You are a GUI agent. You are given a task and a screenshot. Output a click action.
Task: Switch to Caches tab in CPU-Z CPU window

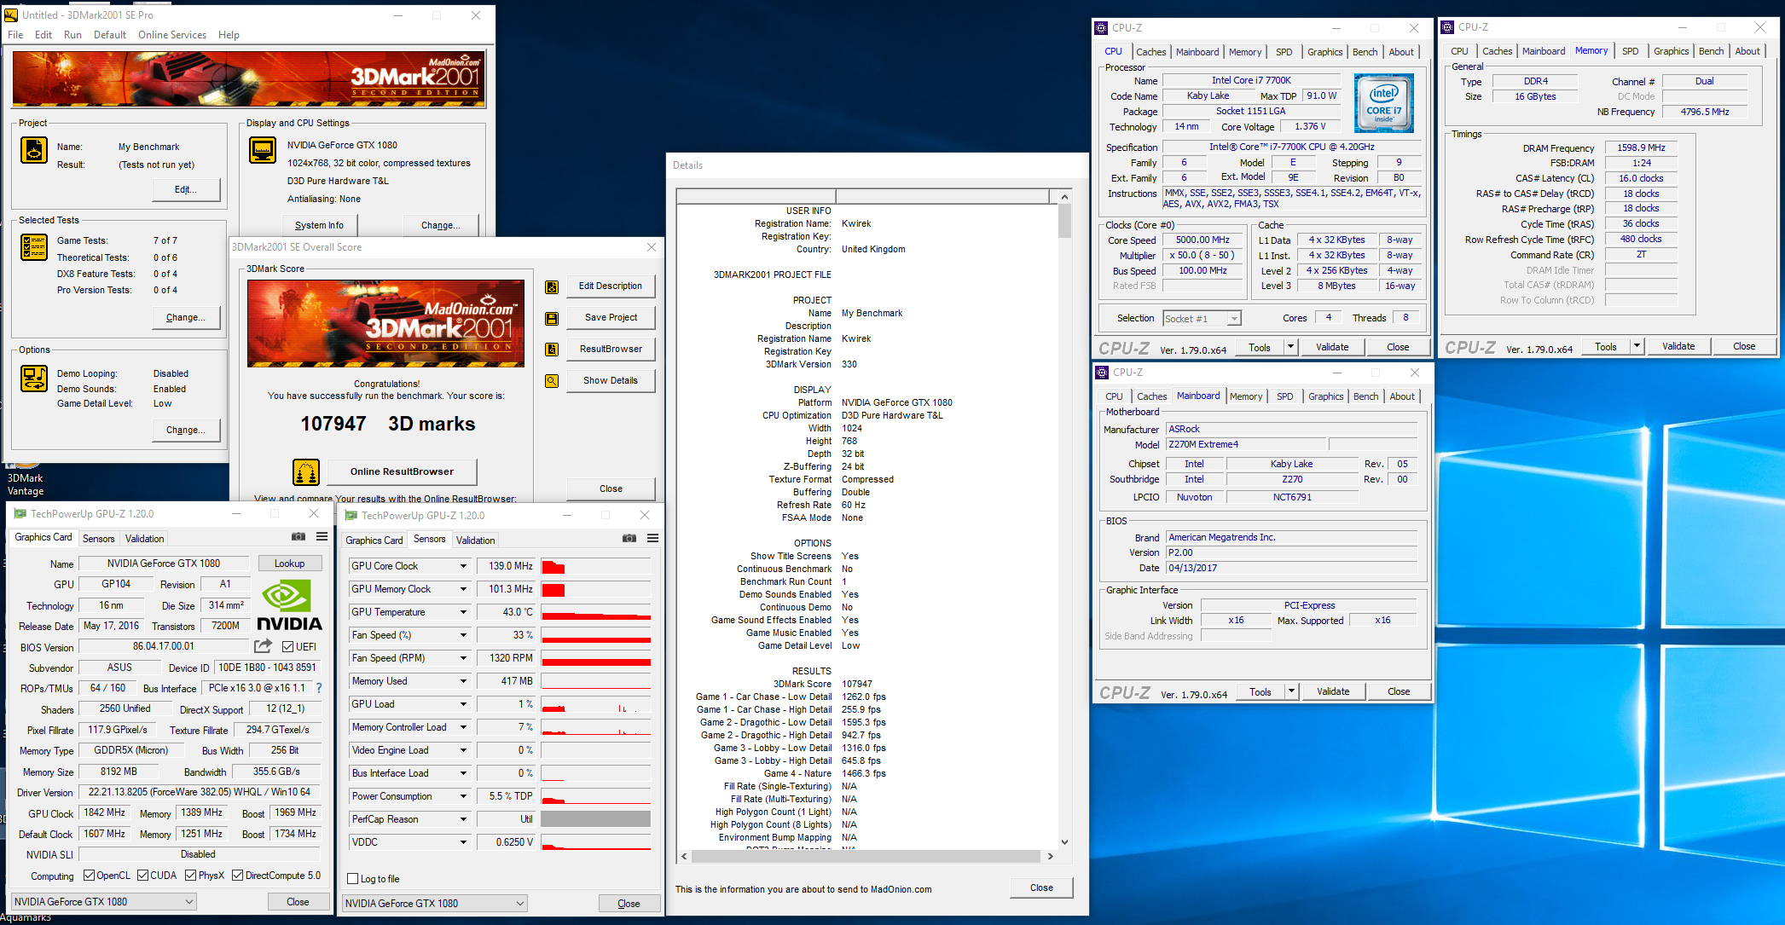click(x=1150, y=52)
